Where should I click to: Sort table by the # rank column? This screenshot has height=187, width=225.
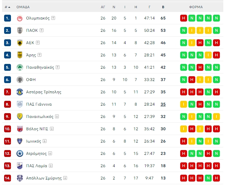click(8, 7)
